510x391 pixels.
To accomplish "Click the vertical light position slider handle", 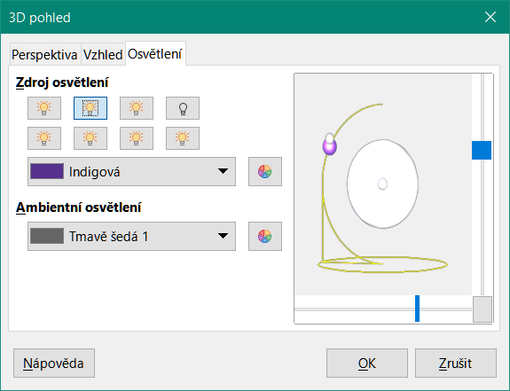I will [482, 150].
